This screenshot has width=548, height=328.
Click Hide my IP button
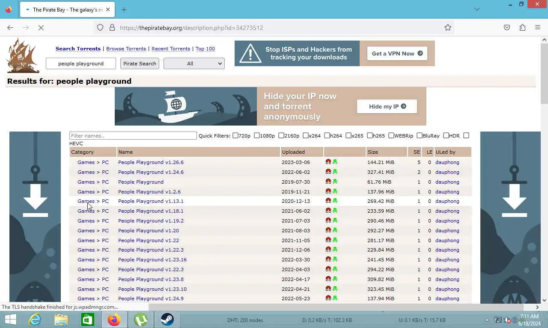coord(387,106)
